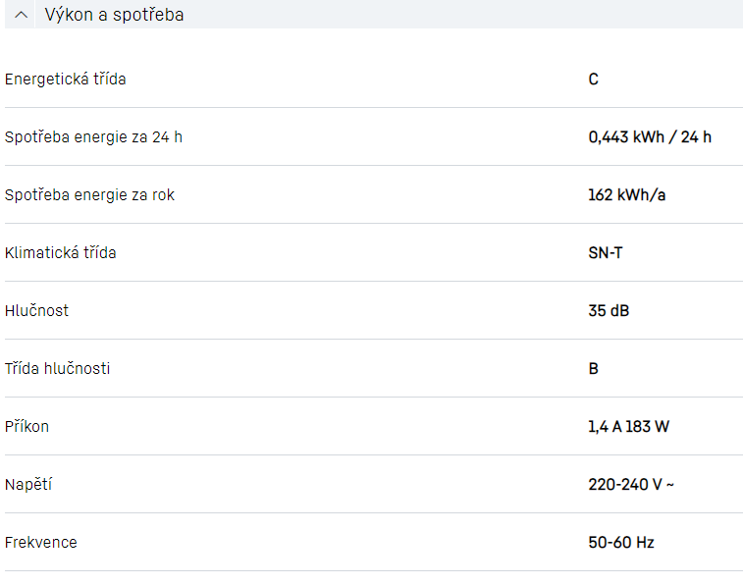Image resolution: width=743 pixels, height=585 pixels.
Task: Click the Hlučnost row label
Action: coord(36,310)
